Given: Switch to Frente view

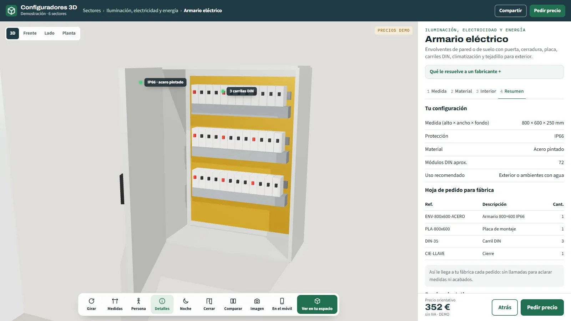Looking at the screenshot, I should pyautogui.click(x=30, y=33).
